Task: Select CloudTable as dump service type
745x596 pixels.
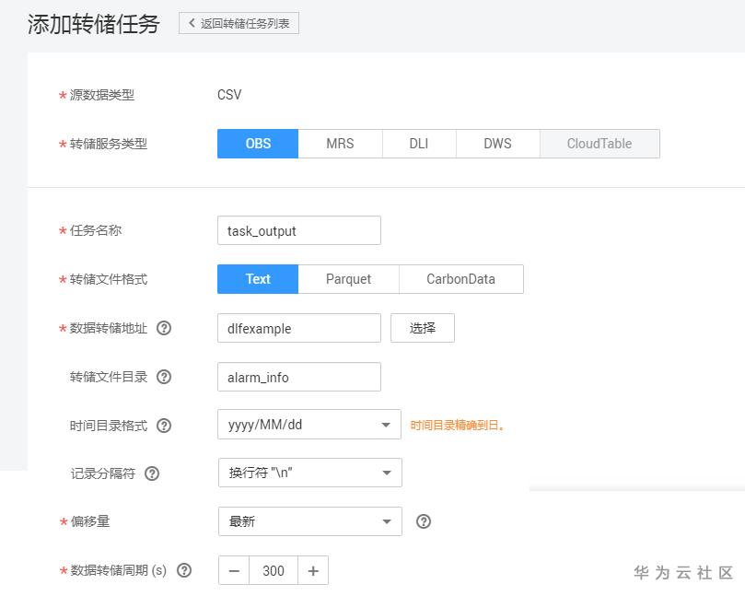Action: point(599,144)
